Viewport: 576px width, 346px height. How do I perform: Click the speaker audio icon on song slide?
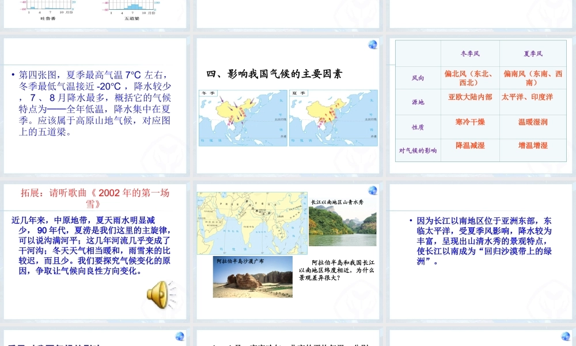pos(161,295)
